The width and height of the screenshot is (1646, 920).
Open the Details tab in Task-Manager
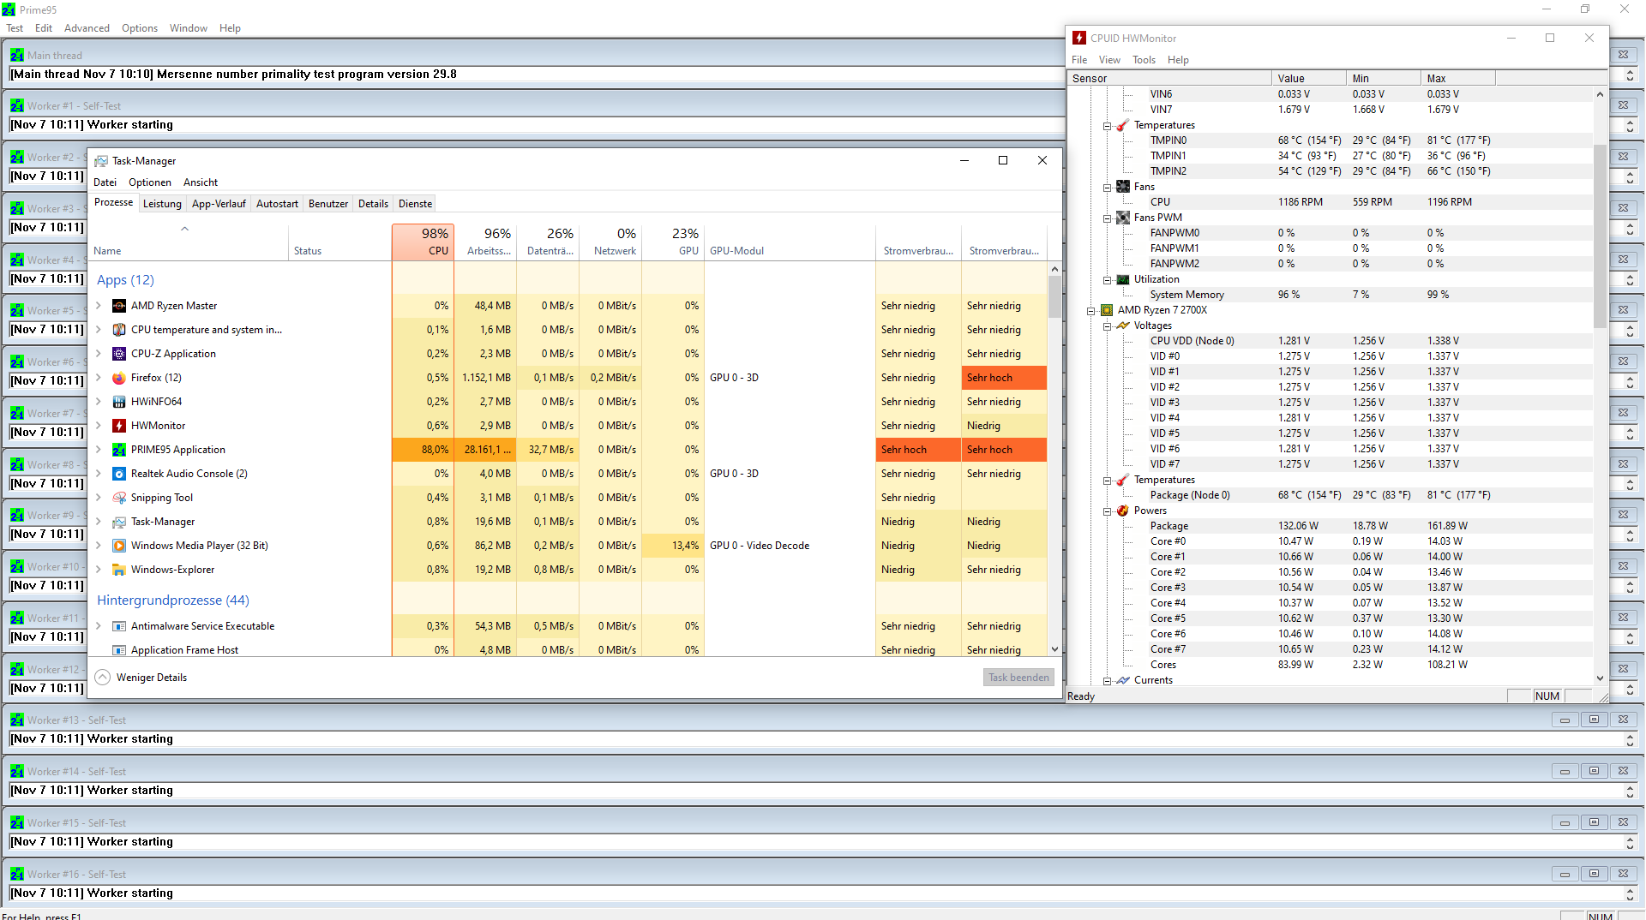[373, 204]
